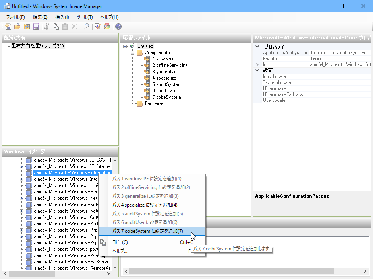Select the 5 auditSystem pass
373x279 pixels.
pyautogui.click(x=167, y=84)
